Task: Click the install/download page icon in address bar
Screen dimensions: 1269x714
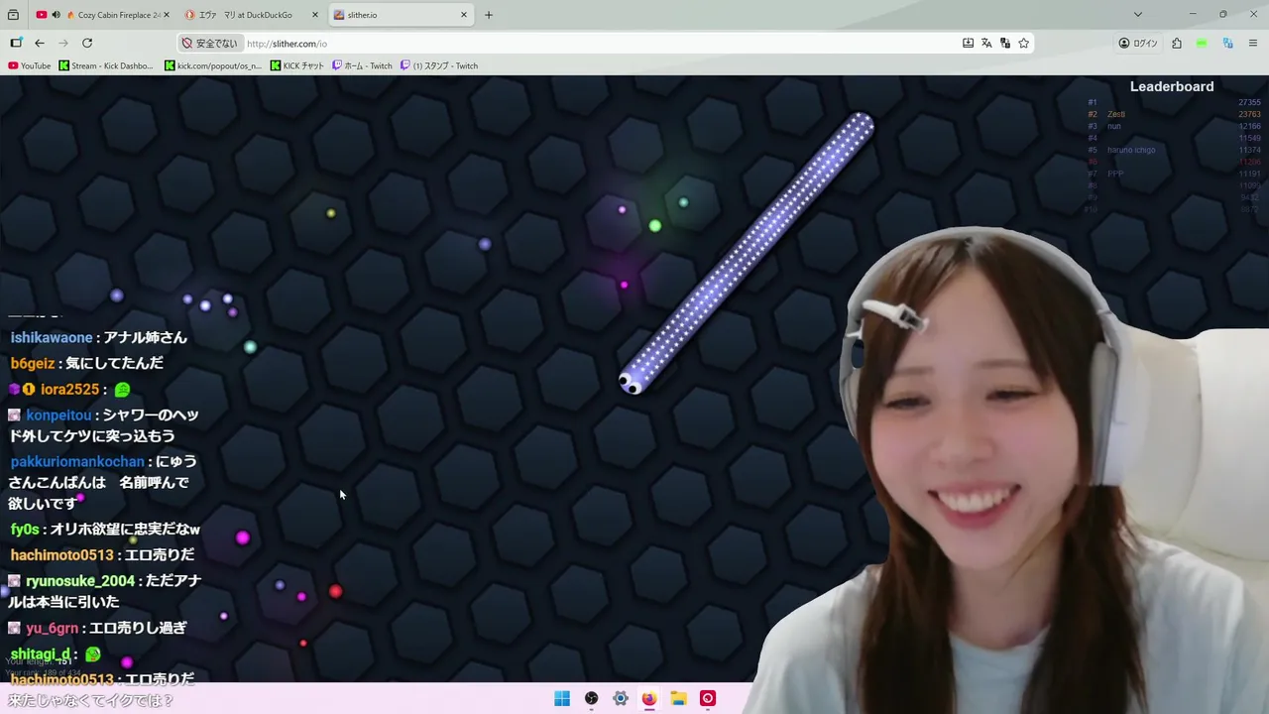Action: click(x=968, y=43)
